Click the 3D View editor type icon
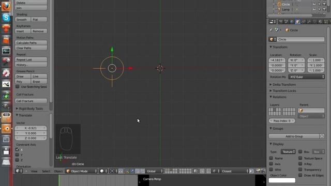This screenshot has width=331, height=186. point(19,171)
